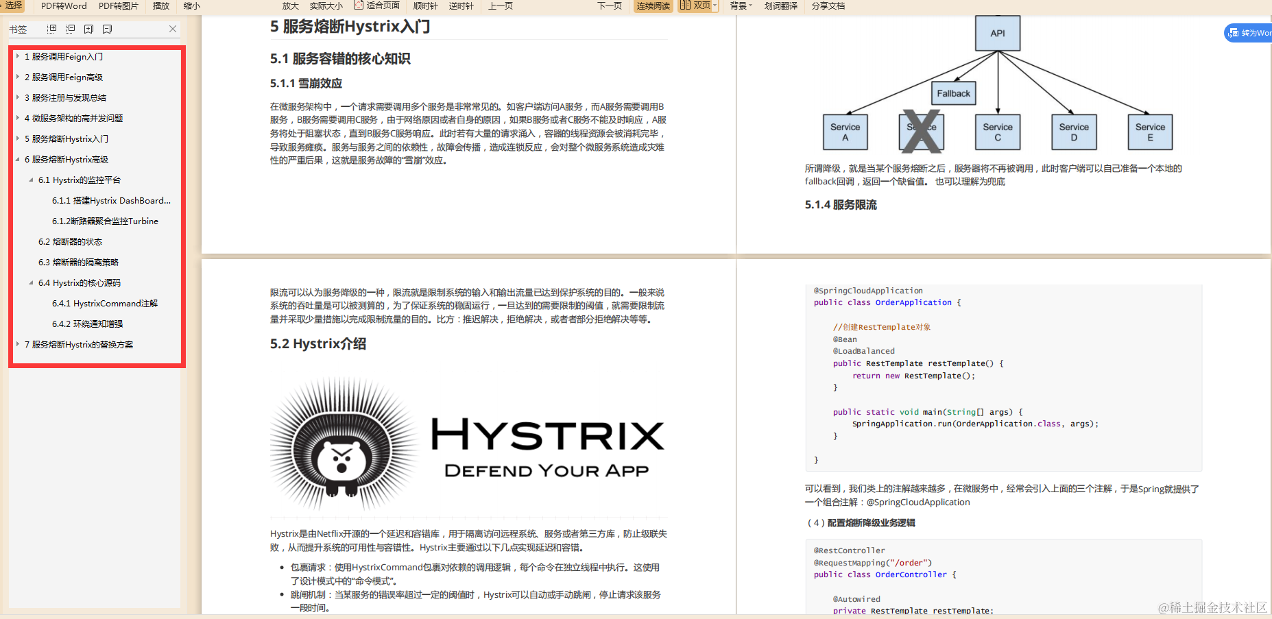Open the 双页 dropdown arrow

click(x=715, y=6)
